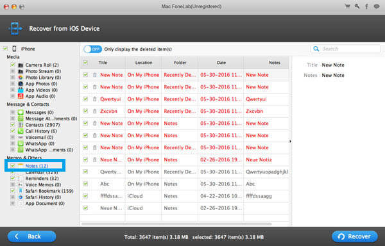Click the App Videos icon
Viewport: 385px width, 246px height.
pyautogui.click(x=21, y=90)
